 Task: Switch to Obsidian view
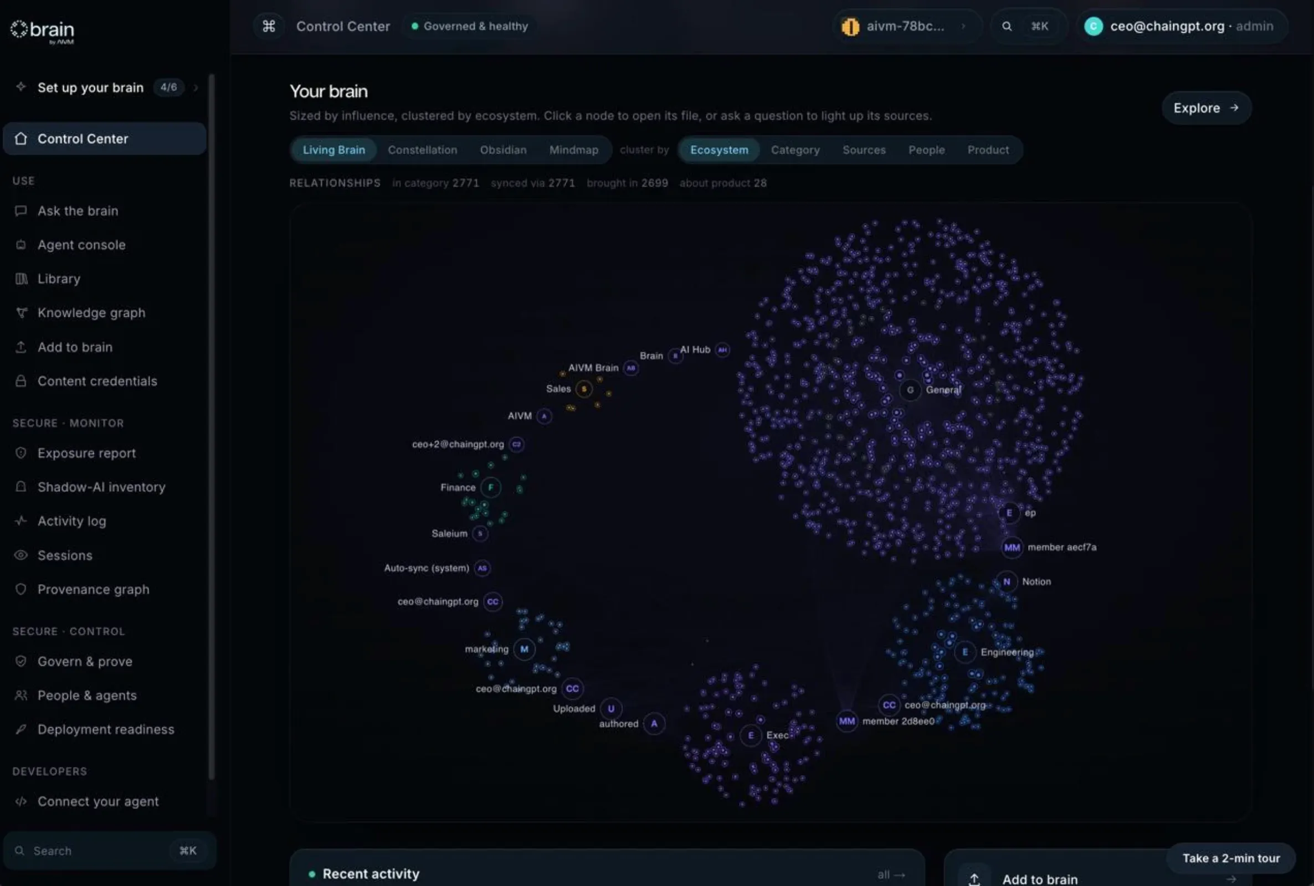(x=503, y=150)
